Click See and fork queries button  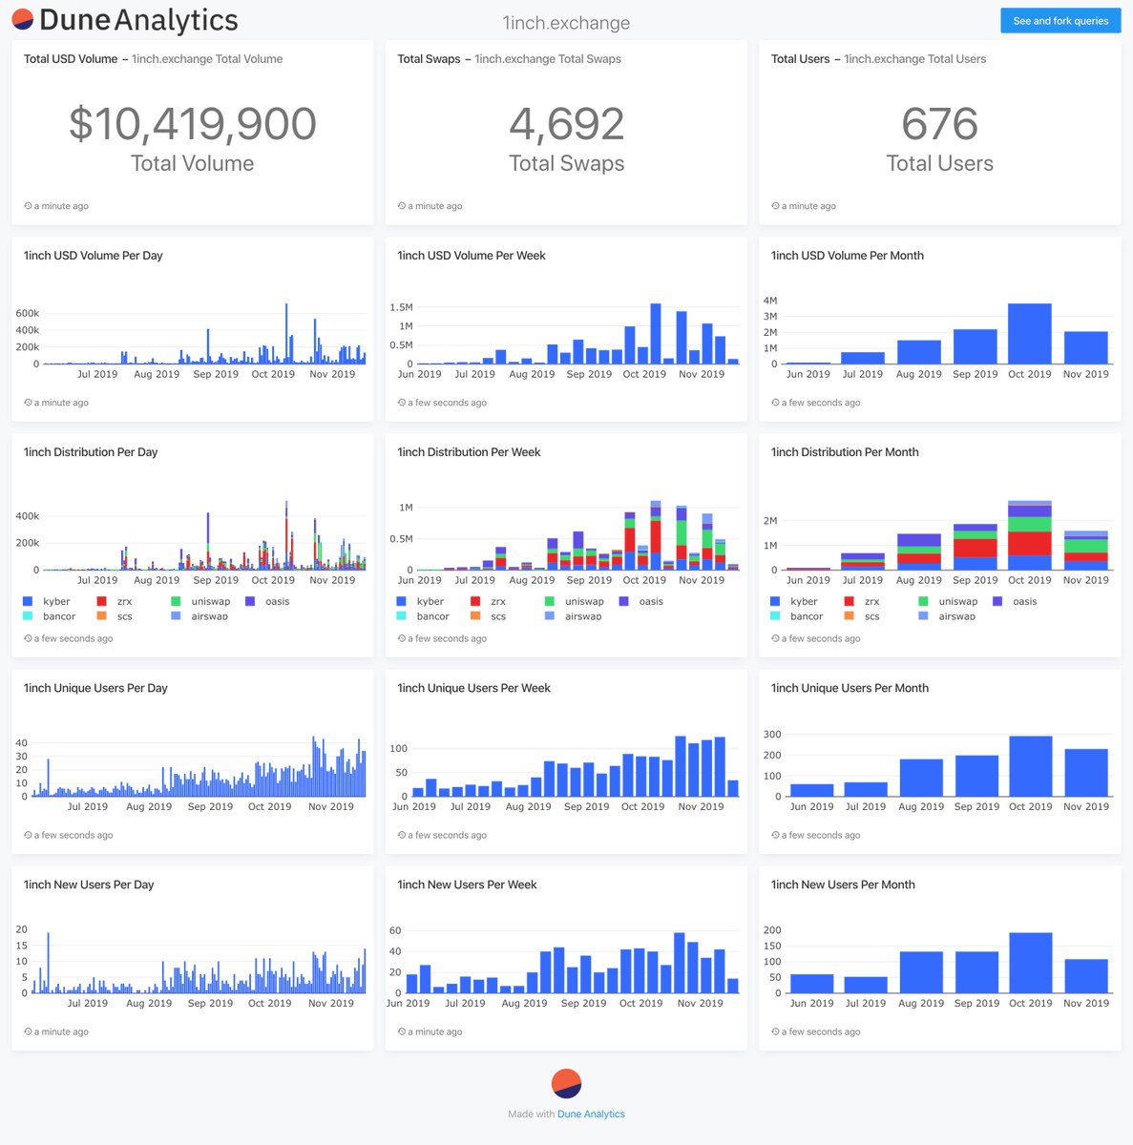point(1060,20)
